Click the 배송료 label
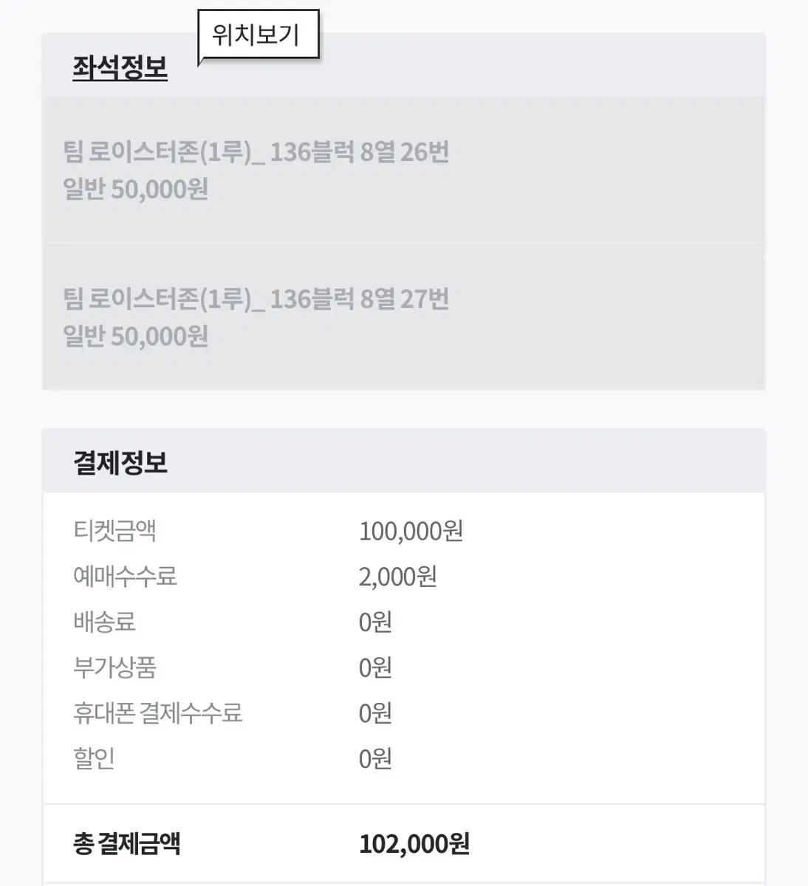The height and width of the screenshot is (886, 808). 104,622
